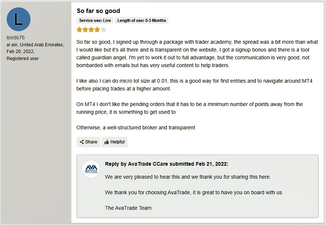Click the 'al ain, United Arab Emirates' location
Screen dimensions: 326x225
pyautogui.click(x=35, y=45)
